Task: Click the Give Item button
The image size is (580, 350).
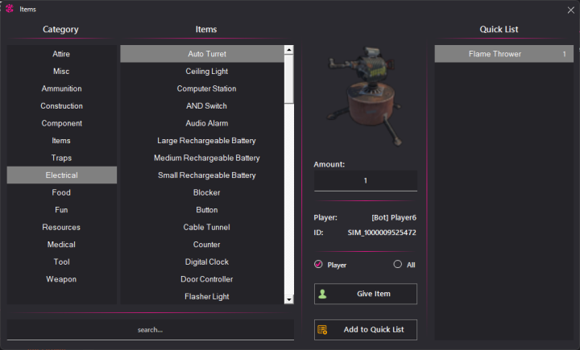Action: [366, 294]
